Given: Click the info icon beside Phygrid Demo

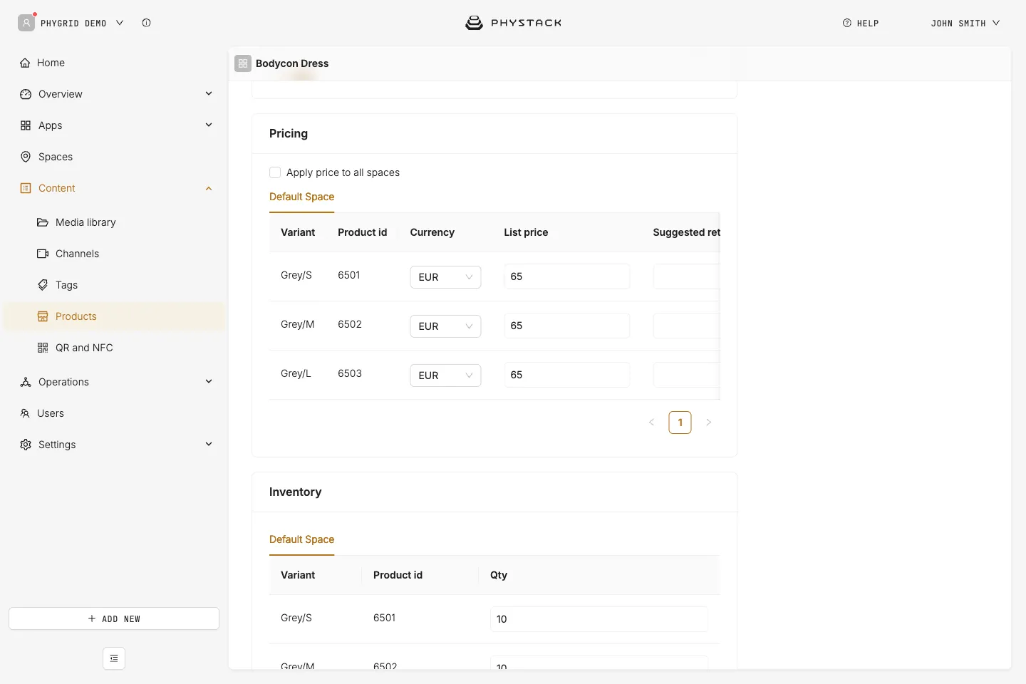Looking at the screenshot, I should (x=146, y=23).
